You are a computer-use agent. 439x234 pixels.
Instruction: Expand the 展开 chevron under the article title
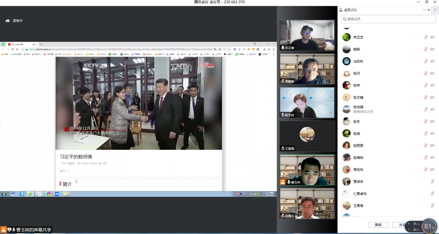point(68,171)
